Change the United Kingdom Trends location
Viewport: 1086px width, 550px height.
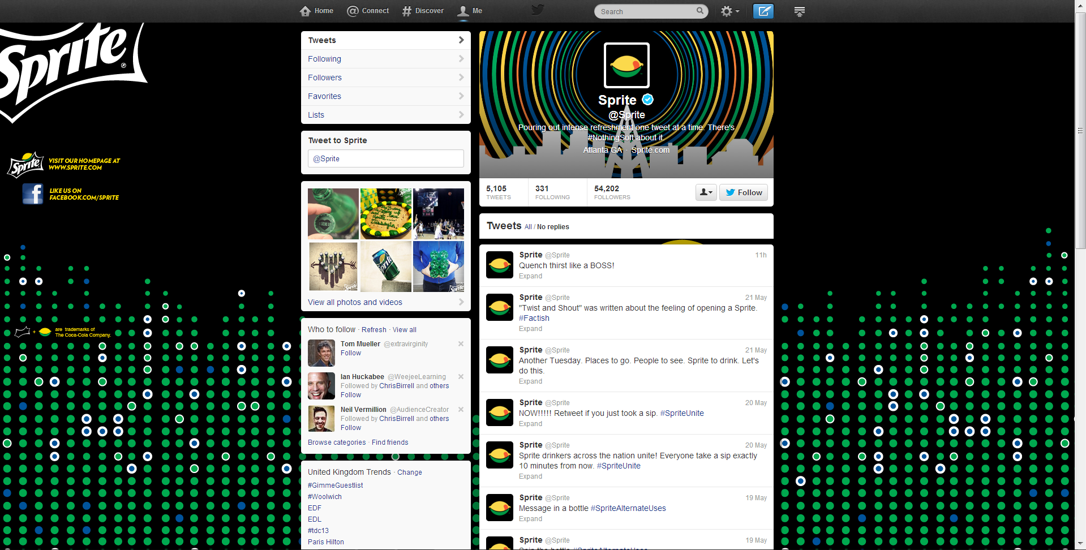coord(410,472)
